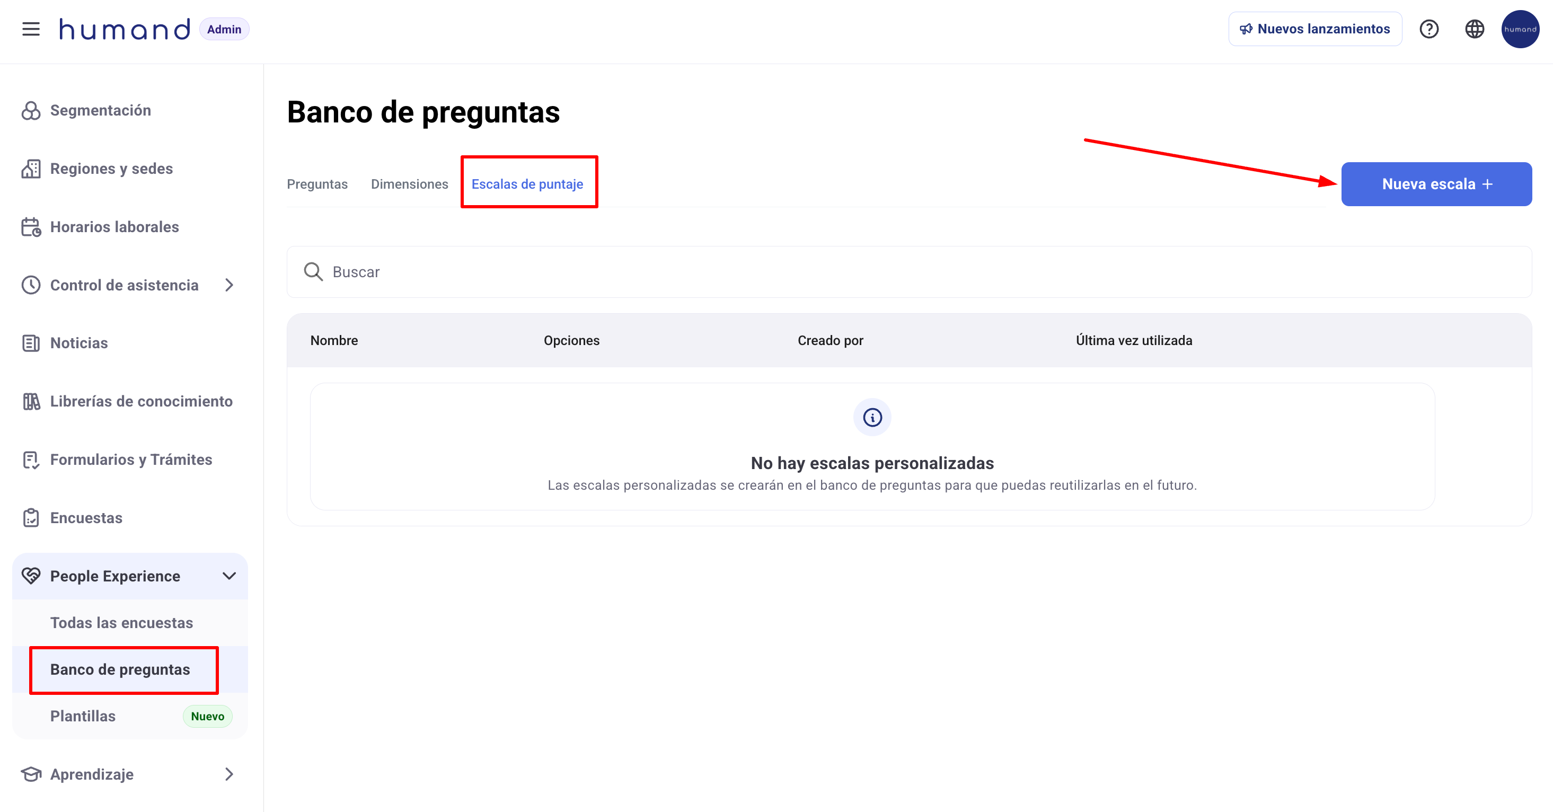Open Nuevos lanzamientos announcements
Viewport: 1553px width, 812px height.
(1314, 29)
